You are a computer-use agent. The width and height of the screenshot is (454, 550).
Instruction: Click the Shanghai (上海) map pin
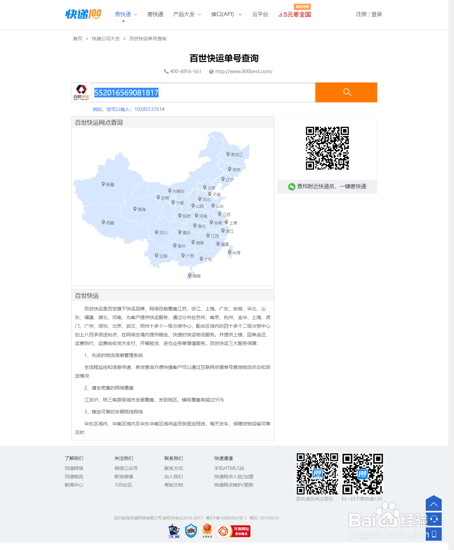[x=226, y=222]
